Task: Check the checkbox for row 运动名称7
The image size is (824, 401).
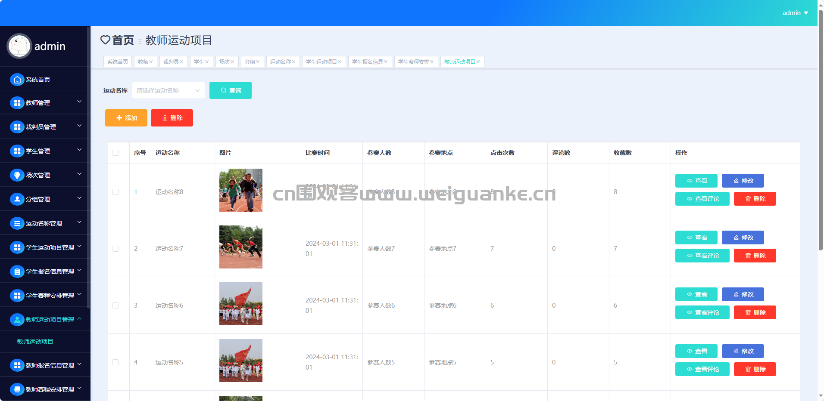Action: (x=115, y=249)
